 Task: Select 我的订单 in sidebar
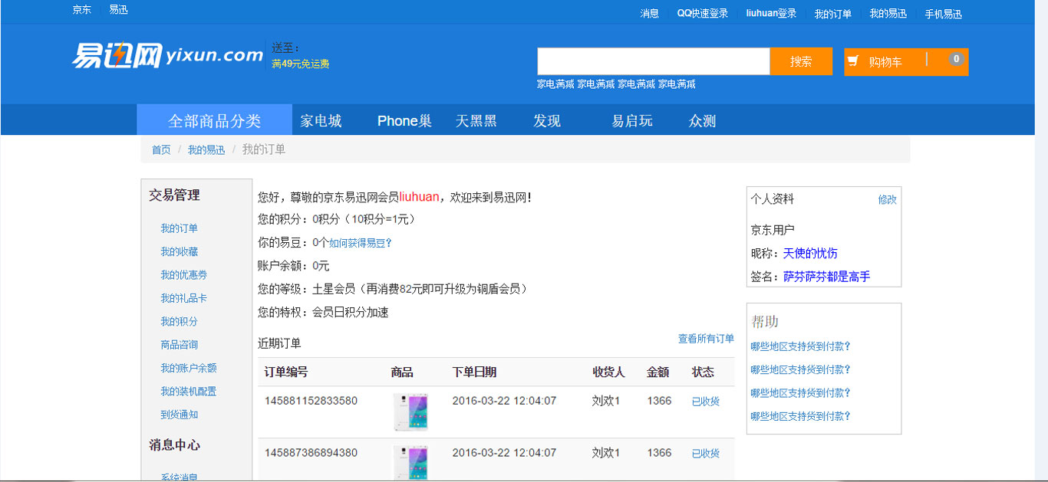(x=180, y=228)
